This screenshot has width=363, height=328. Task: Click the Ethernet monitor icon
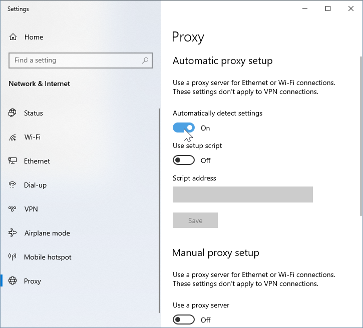pos(13,161)
